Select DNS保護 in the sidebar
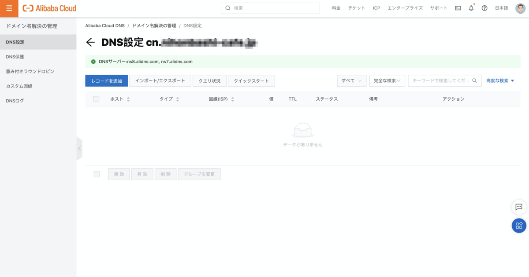This screenshot has width=529, height=277. (15, 57)
